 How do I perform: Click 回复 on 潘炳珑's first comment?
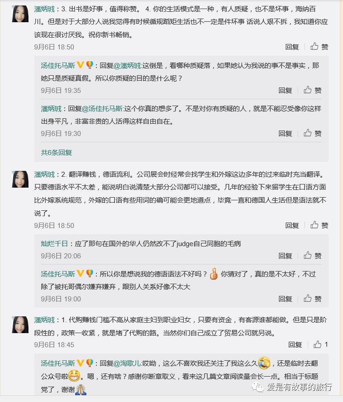coord(292,47)
